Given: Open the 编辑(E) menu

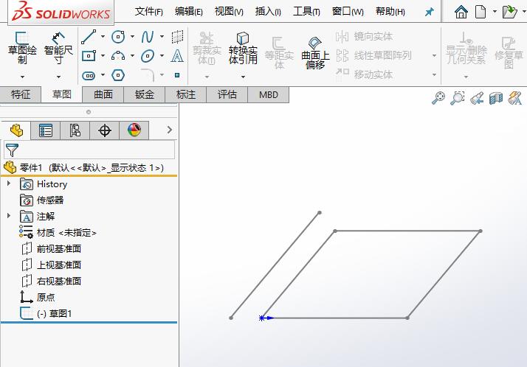Looking at the screenshot, I should pos(188,12).
